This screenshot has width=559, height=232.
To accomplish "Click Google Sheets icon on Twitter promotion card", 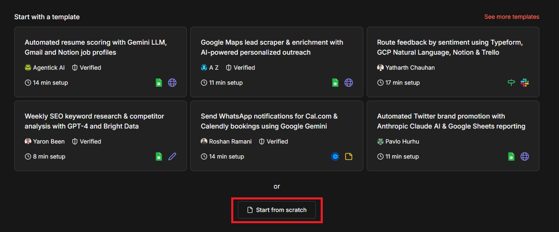I will click(x=511, y=156).
